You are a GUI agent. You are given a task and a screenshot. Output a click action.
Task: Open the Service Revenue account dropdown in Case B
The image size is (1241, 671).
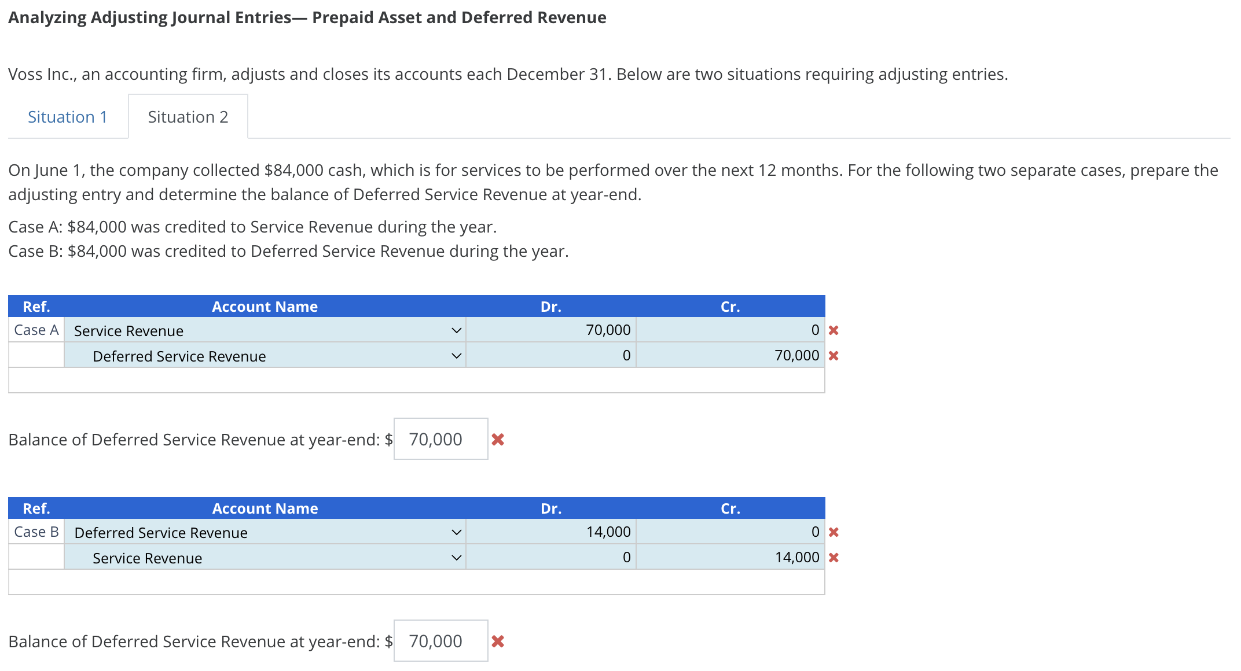pos(457,557)
